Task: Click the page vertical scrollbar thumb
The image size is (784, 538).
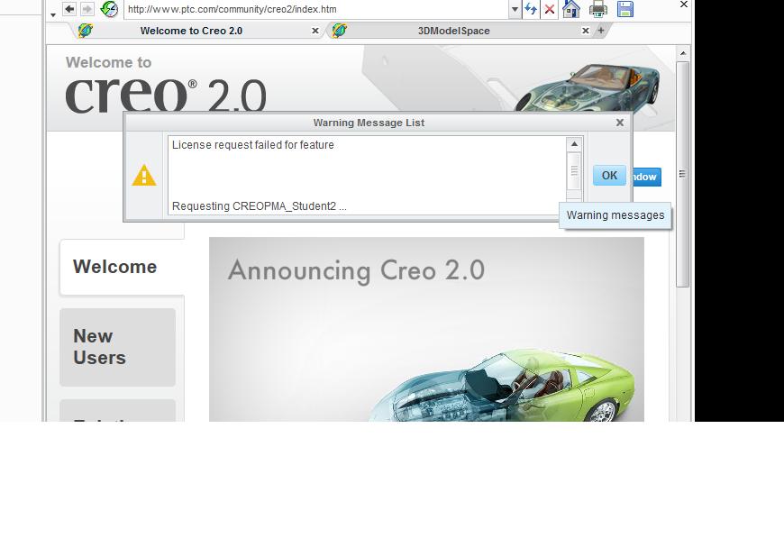Action: point(683,174)
